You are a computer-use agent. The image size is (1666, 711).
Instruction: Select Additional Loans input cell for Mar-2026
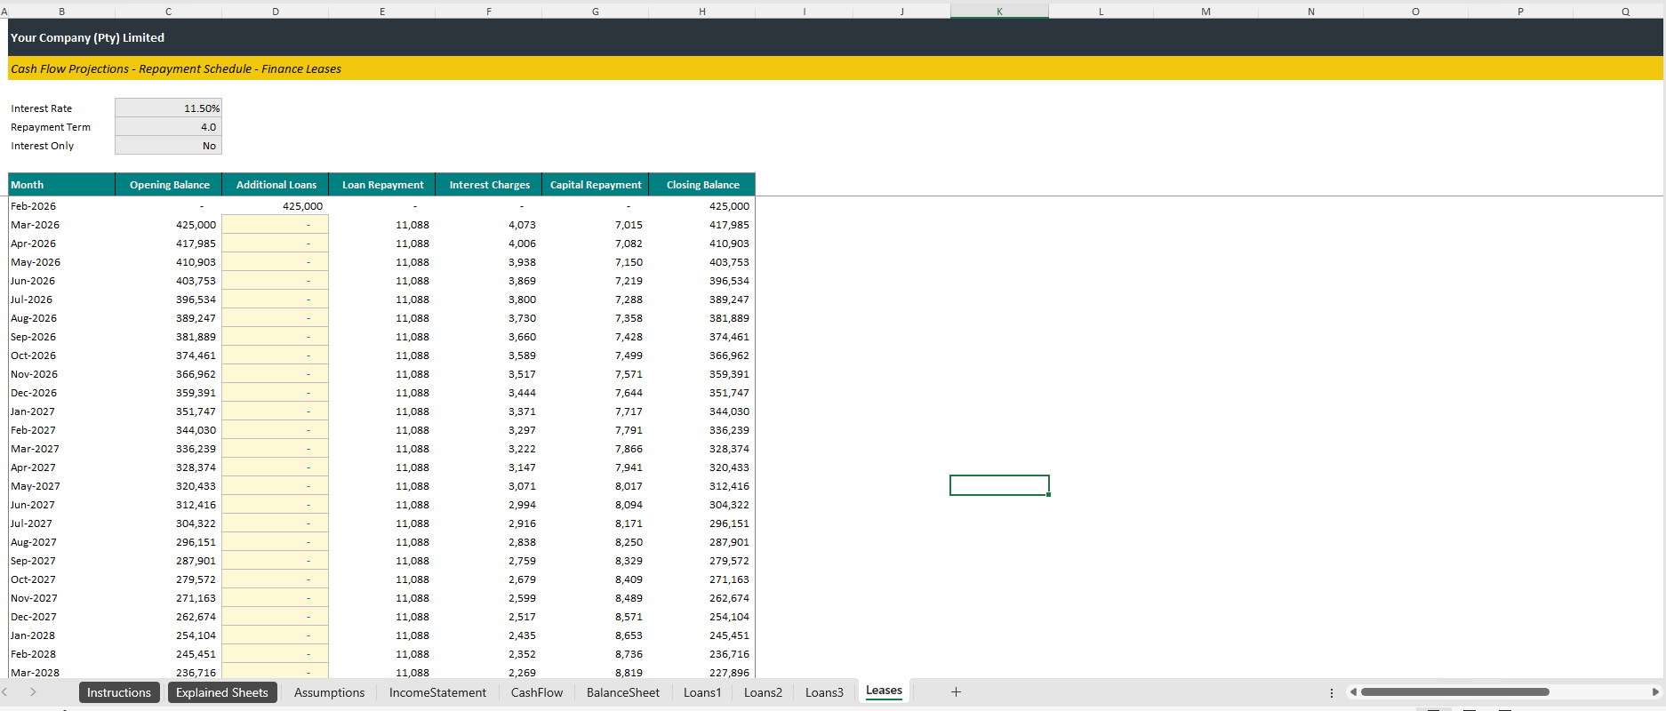(x=275, y=225)
